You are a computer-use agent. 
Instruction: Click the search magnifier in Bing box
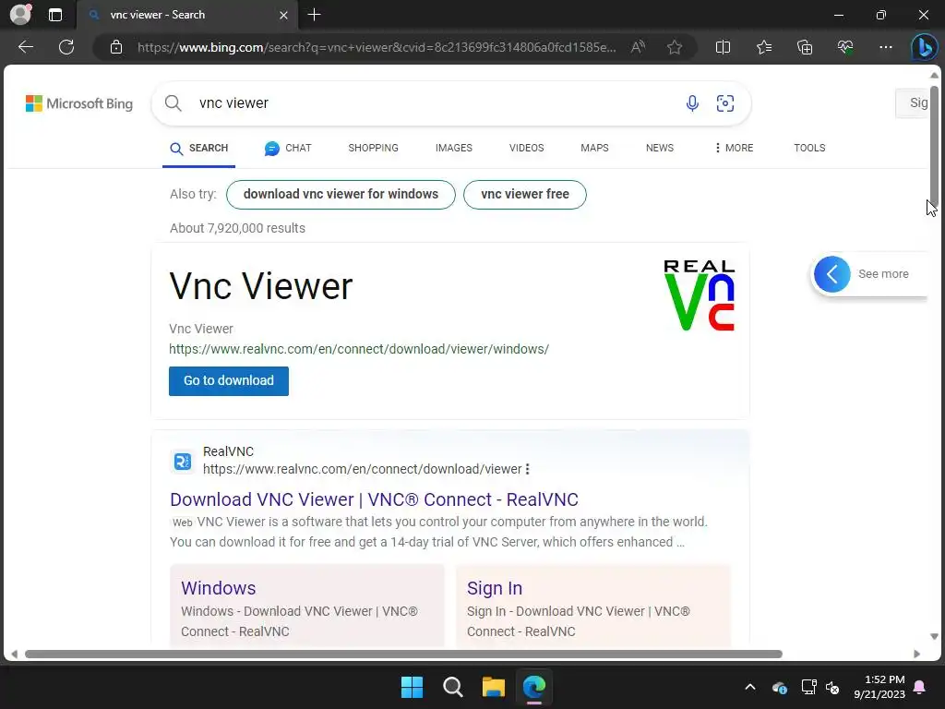click(x=173, y=103)
